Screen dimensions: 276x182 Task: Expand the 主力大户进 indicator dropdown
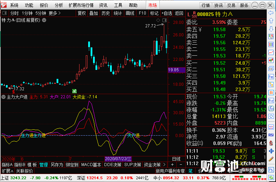pyautogui.click(x=3, y=97)
